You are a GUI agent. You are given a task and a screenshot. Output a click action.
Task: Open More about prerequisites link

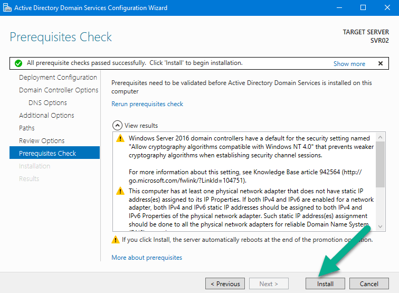[x=147, y=257]
